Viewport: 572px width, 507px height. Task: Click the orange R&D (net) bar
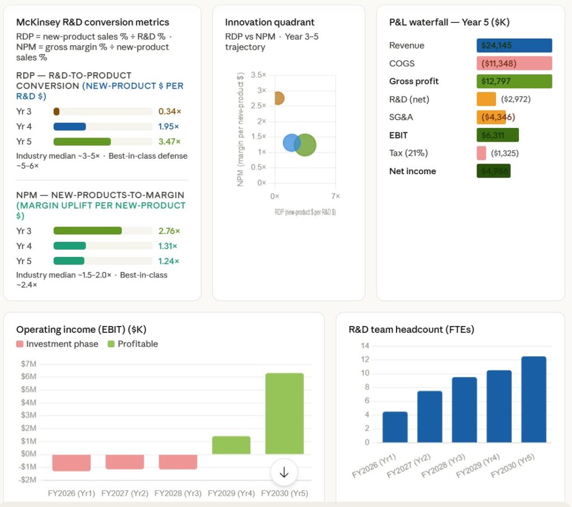[486, 99]
